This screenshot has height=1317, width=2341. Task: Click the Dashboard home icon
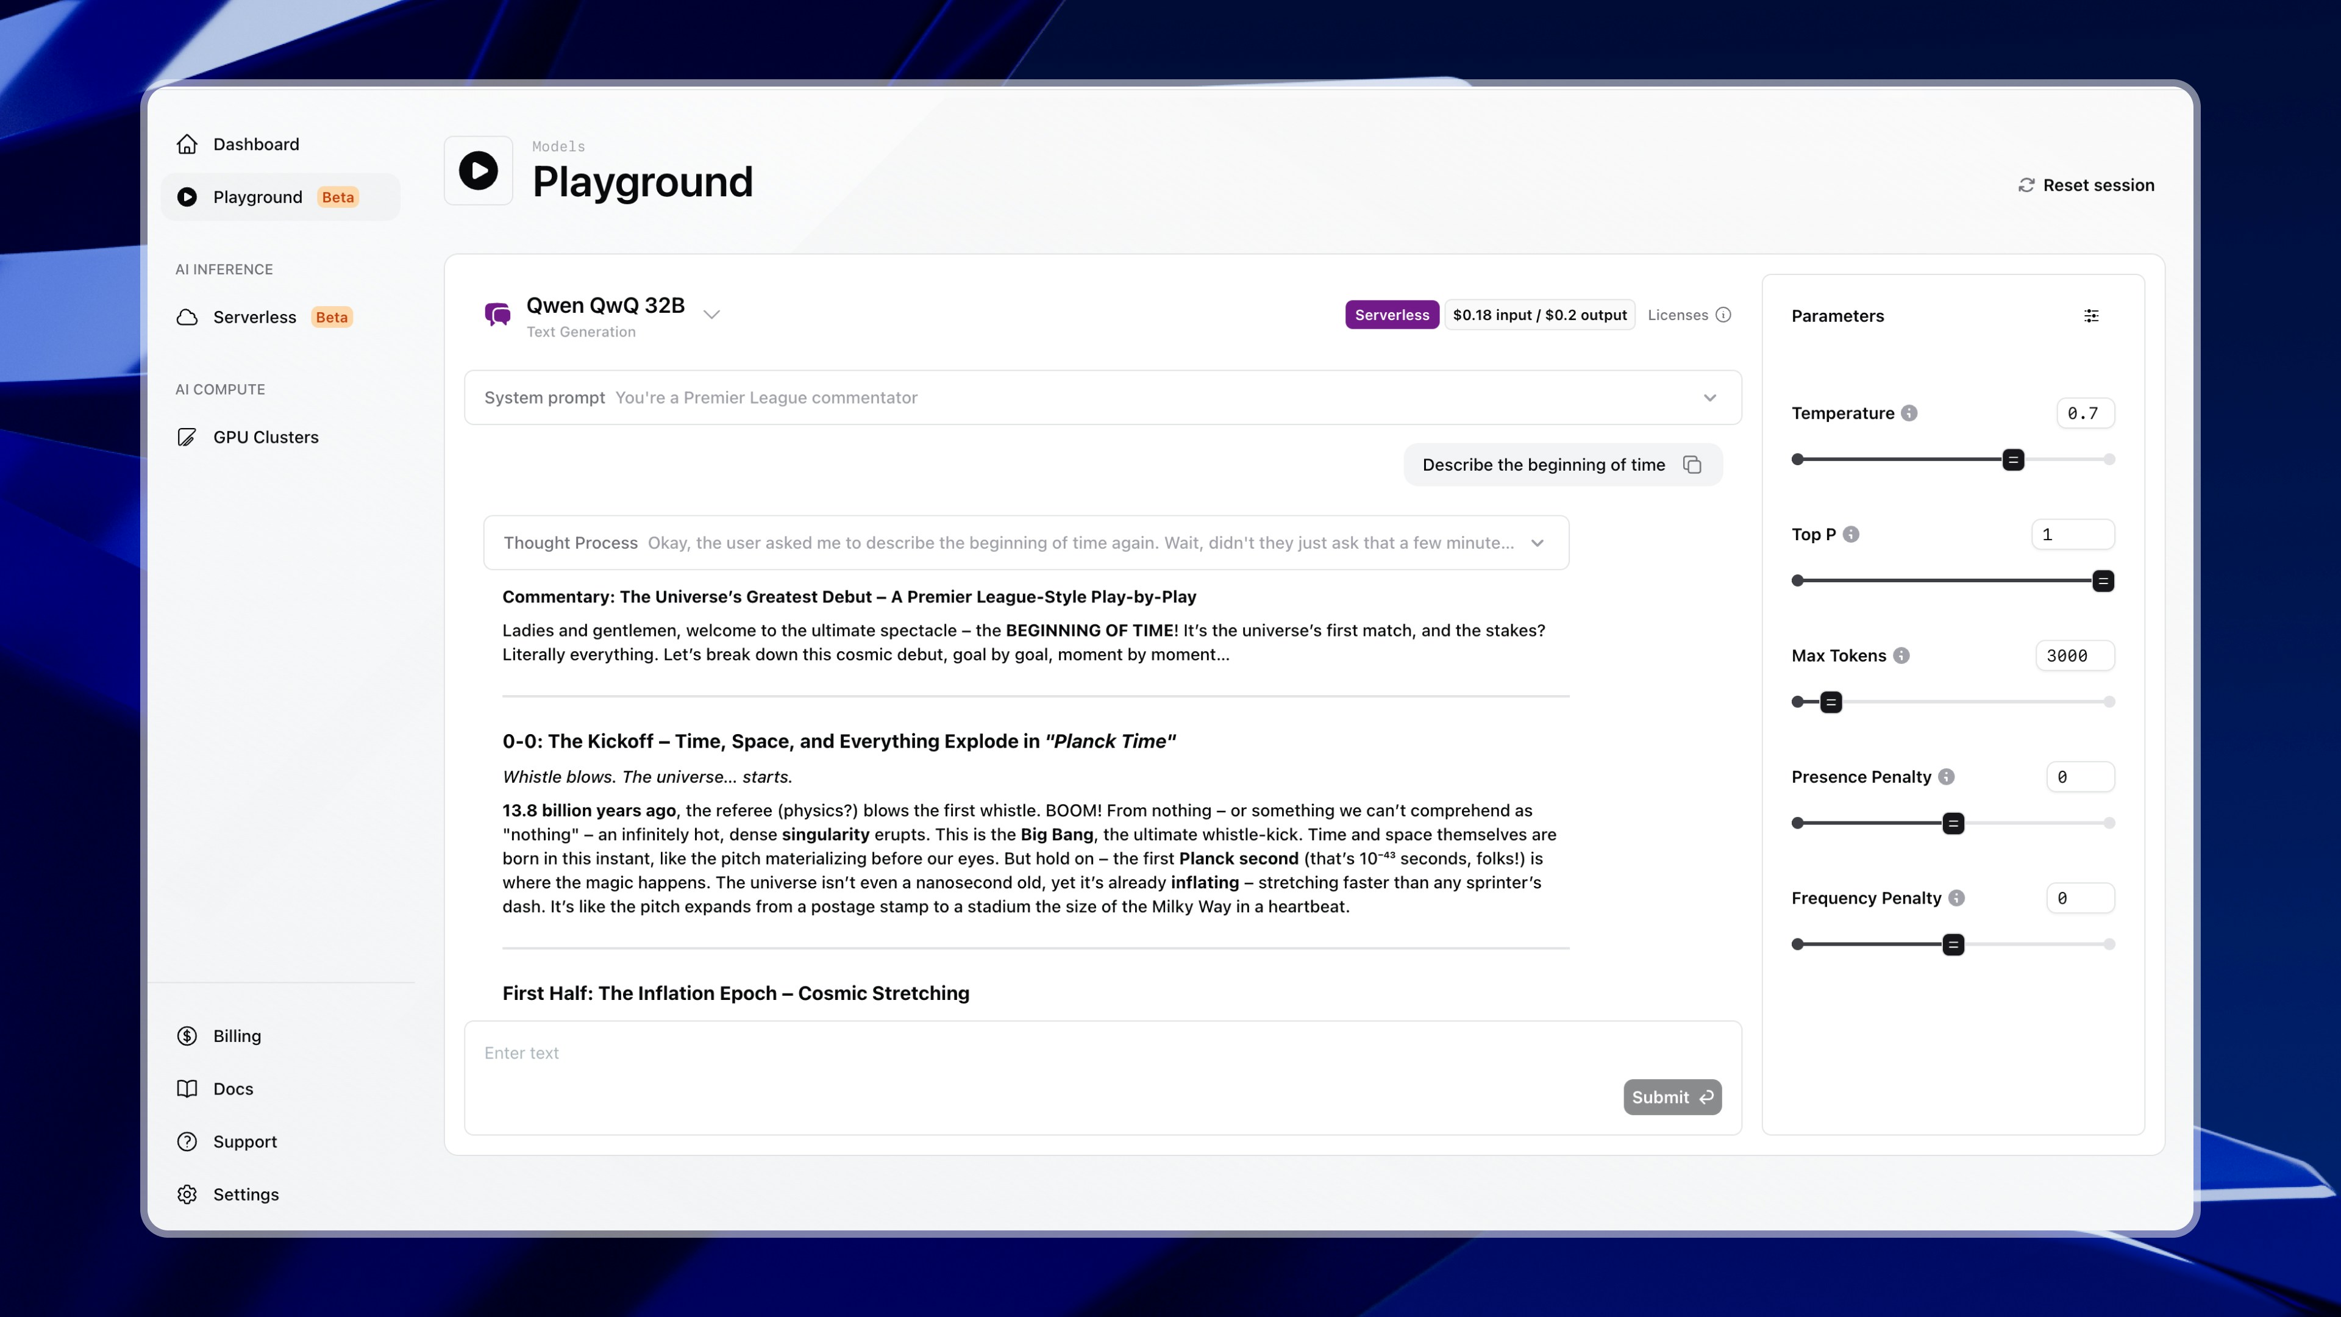[x=187, y=145]
